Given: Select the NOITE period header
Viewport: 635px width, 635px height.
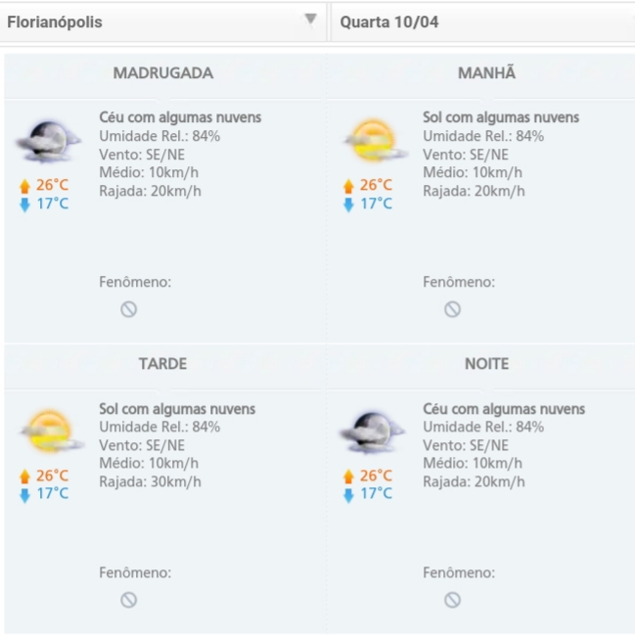Looking at the screenshot, I should coord(486,364).
